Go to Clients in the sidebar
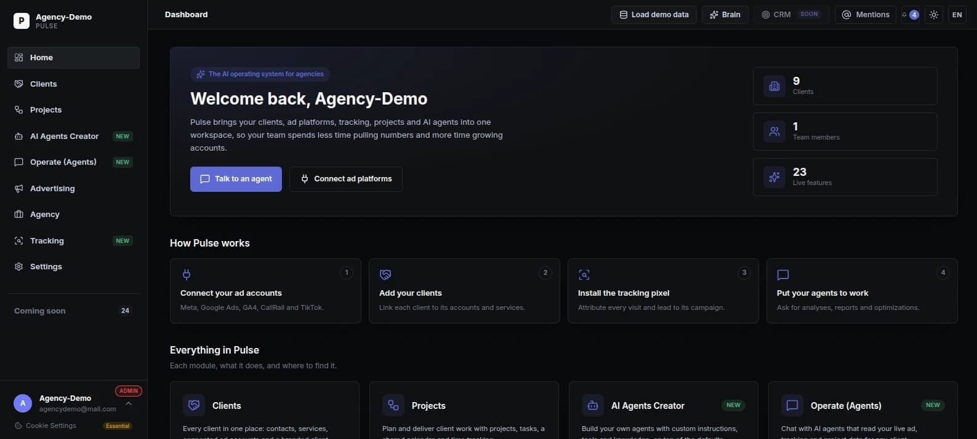 [73, 84]
